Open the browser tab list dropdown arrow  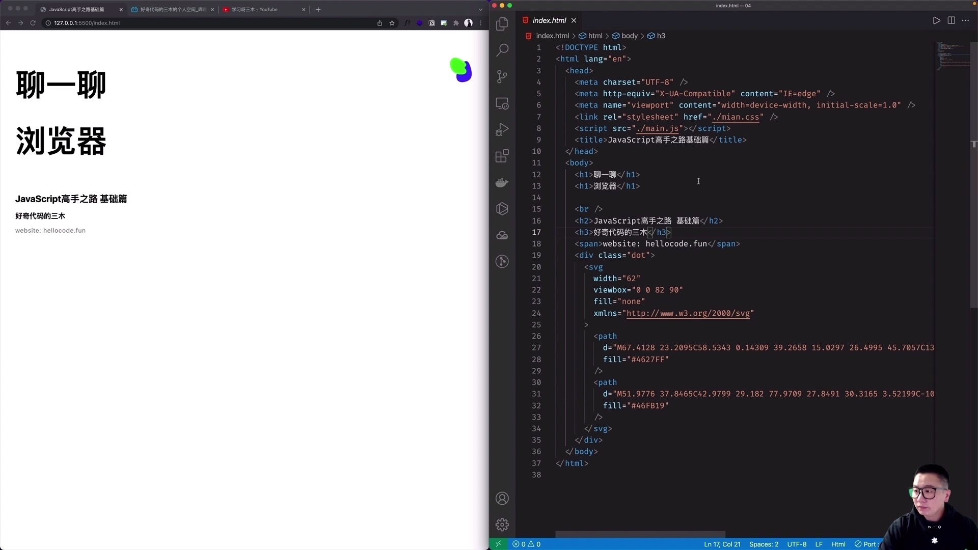(x=480, y=9)
